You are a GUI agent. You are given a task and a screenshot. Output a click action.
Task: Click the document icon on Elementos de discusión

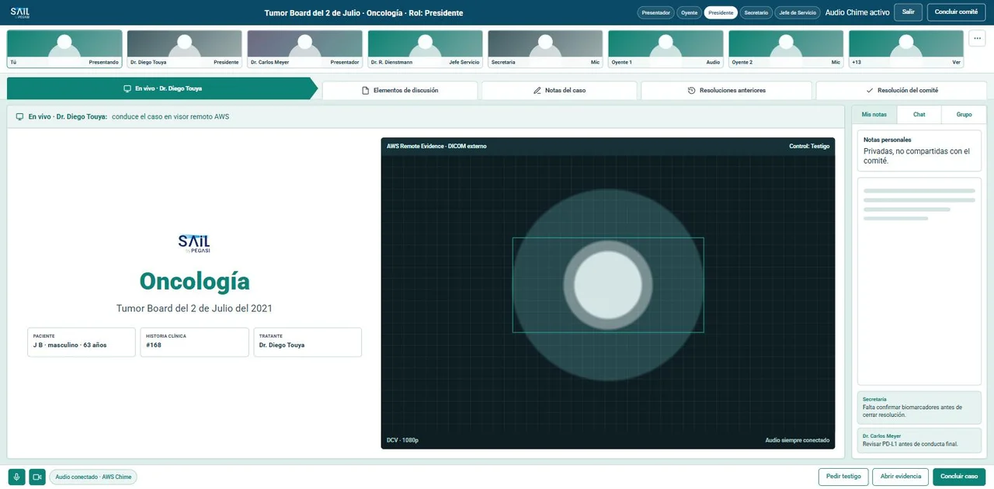point(366,90)
